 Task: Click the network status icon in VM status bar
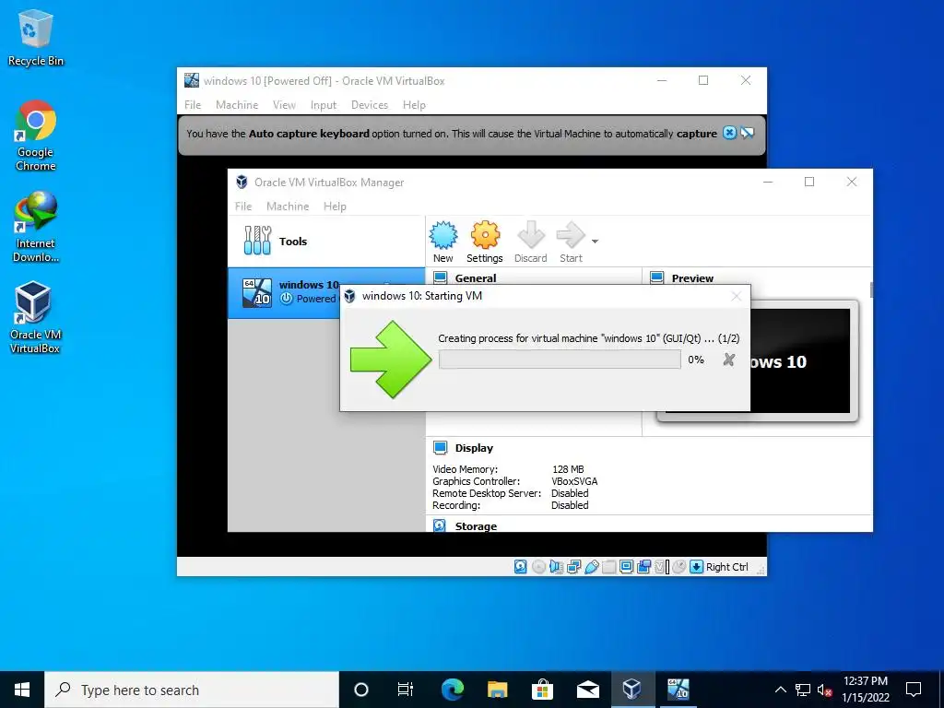point(573,567)
